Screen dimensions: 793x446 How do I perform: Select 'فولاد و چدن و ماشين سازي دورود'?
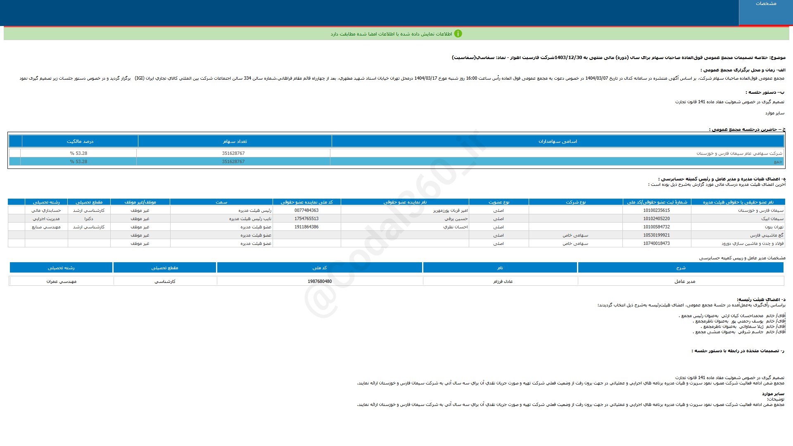click(x=753, y=243)
